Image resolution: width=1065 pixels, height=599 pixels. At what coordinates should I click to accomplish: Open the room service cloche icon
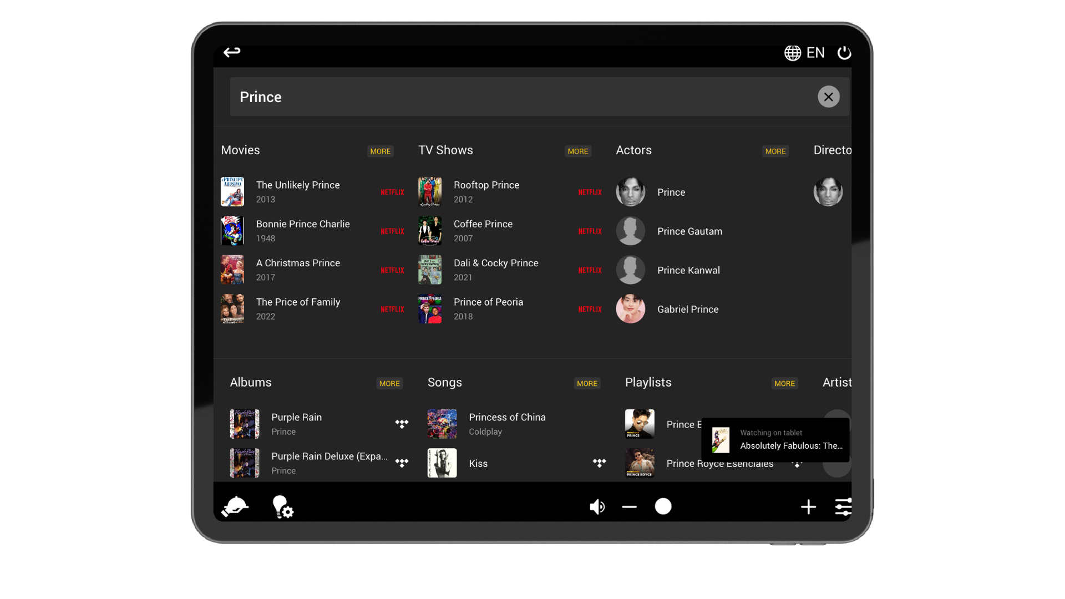[235, 506]
